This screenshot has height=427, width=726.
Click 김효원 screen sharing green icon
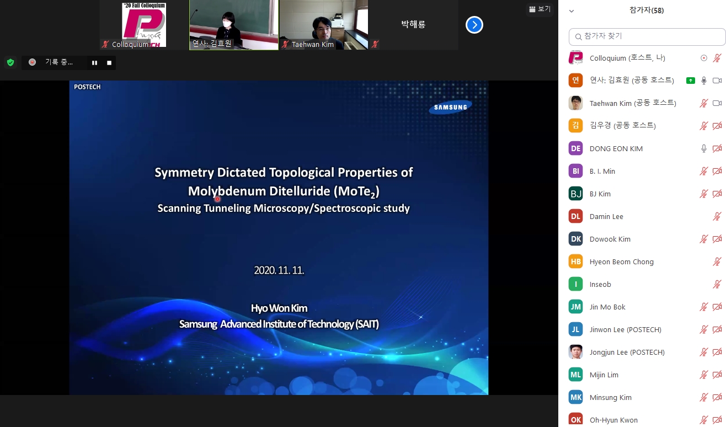point(690,81)
